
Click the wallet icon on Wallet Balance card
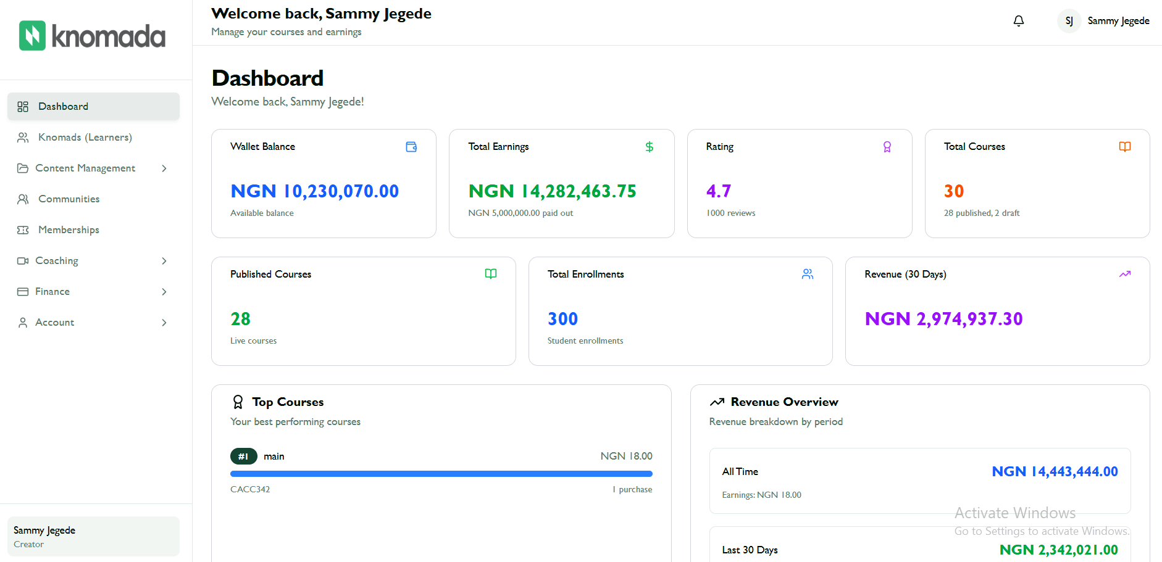(411, 147)
